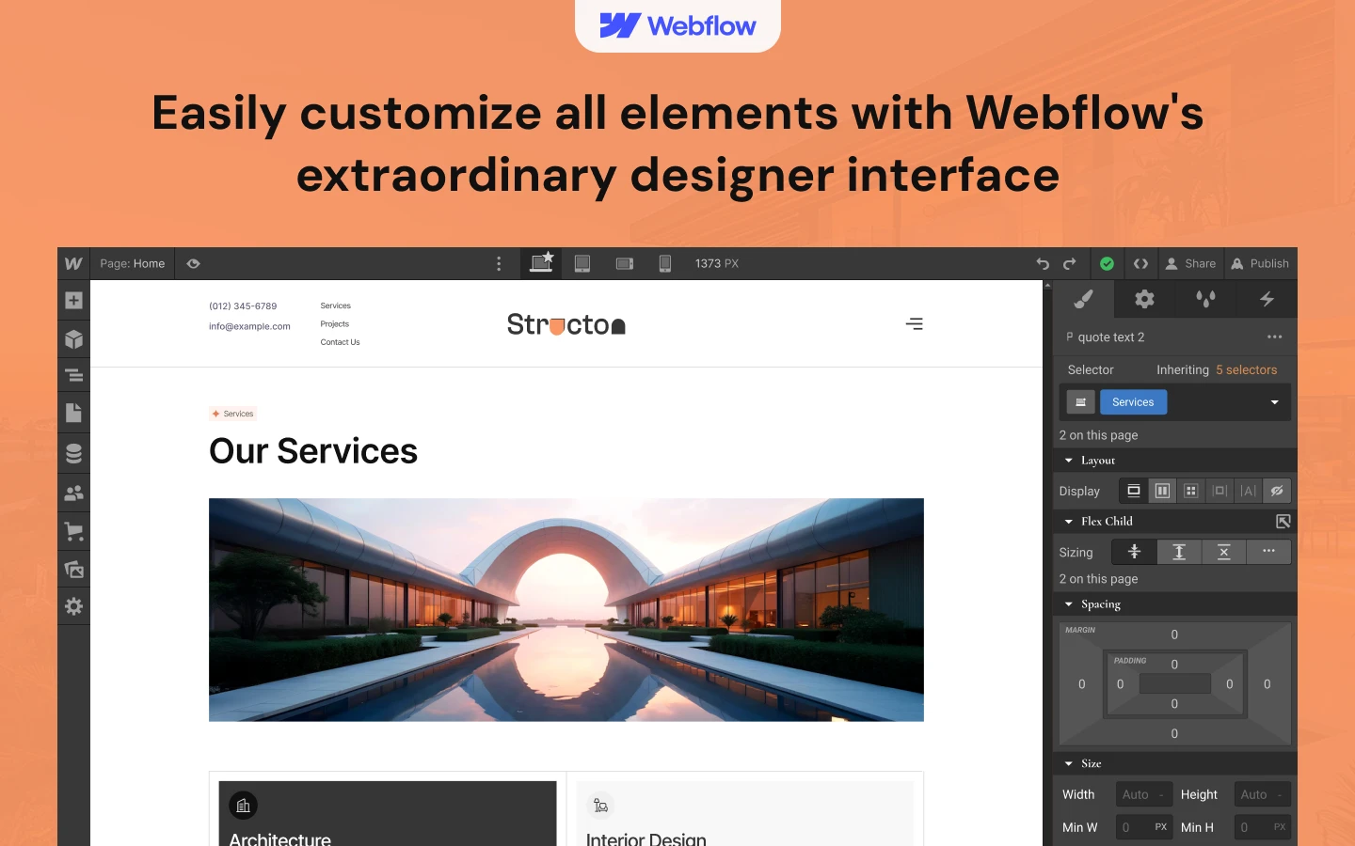The height and width of the screenshot is (846, 1355).
Task: Open the Navigator panel icon
Action: (73, 376)
